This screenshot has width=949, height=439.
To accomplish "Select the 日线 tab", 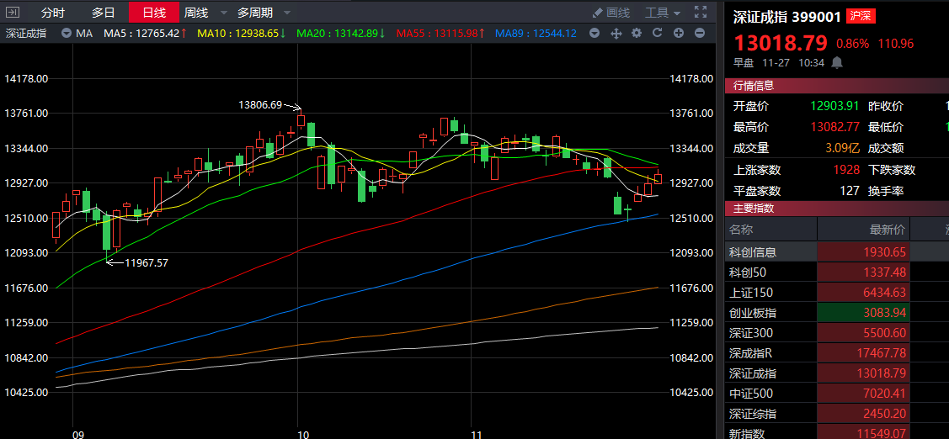I will [153, 13].
